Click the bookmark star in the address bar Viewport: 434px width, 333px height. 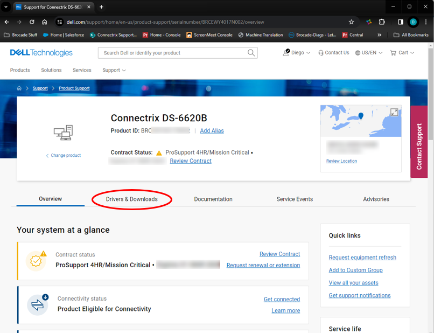[352, 22]
